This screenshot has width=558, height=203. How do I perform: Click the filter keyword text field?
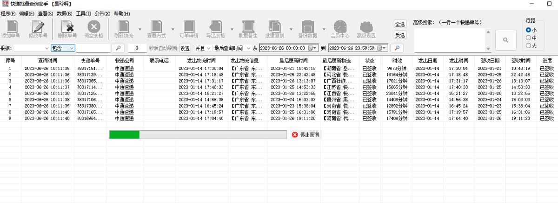tap(93, 48)
